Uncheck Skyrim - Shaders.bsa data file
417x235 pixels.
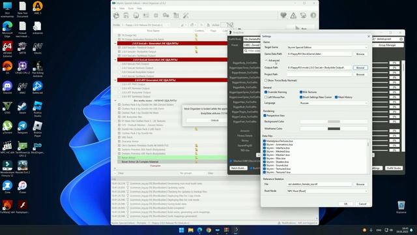click(x=265, y=162)
